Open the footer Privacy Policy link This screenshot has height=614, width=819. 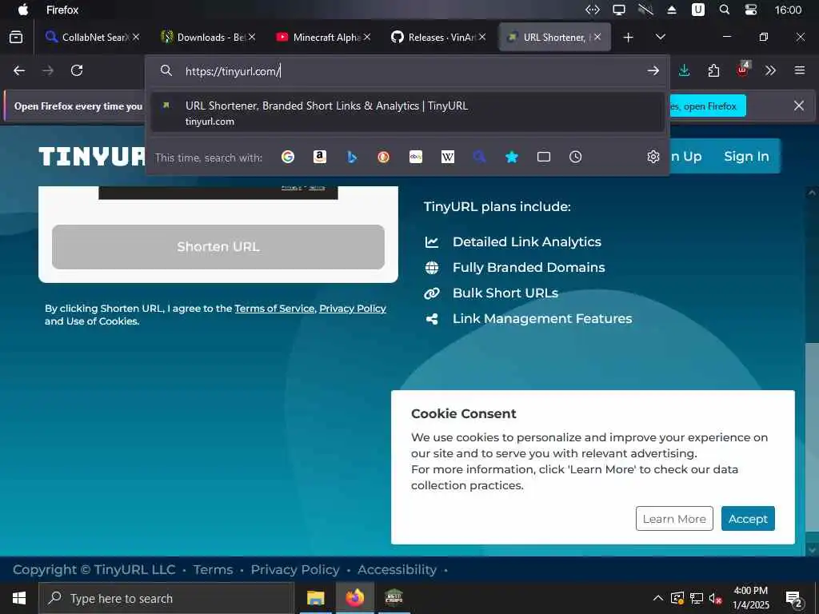point(295,569)
